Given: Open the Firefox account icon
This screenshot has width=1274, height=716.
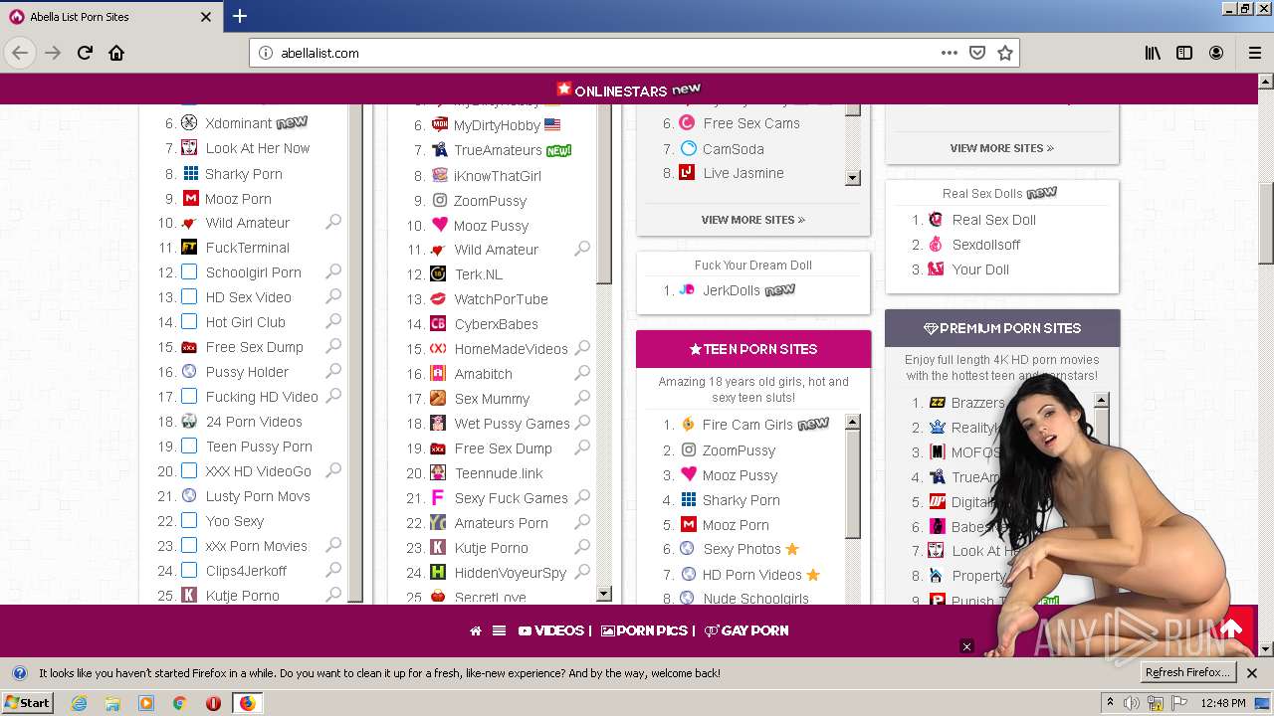Looking at the screenshot, I should (1216, 53).
